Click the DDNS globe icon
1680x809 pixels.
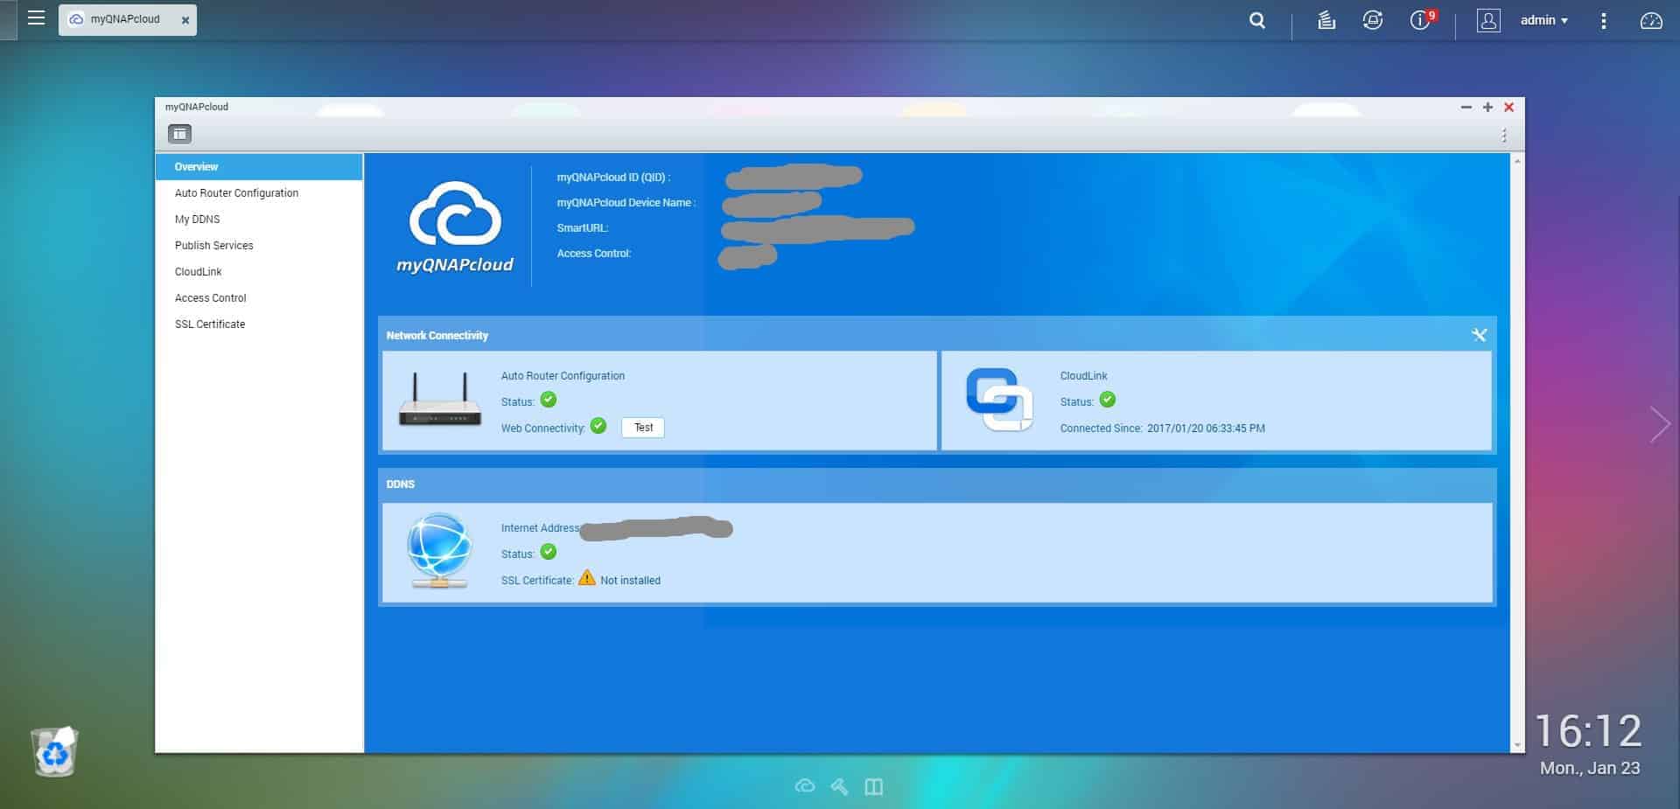pyautogui.click(x=439, y=550)
